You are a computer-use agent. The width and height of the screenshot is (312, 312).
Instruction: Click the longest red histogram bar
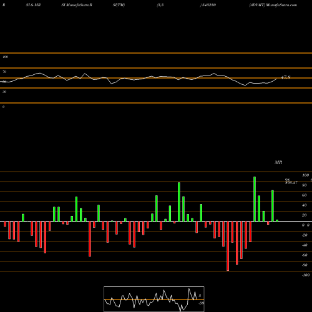[228, 246]
